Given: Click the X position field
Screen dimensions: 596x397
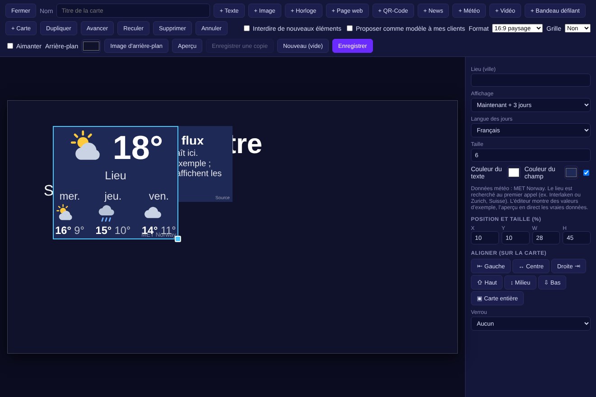Looking at the screenshot, I should [x=485, y=238].
